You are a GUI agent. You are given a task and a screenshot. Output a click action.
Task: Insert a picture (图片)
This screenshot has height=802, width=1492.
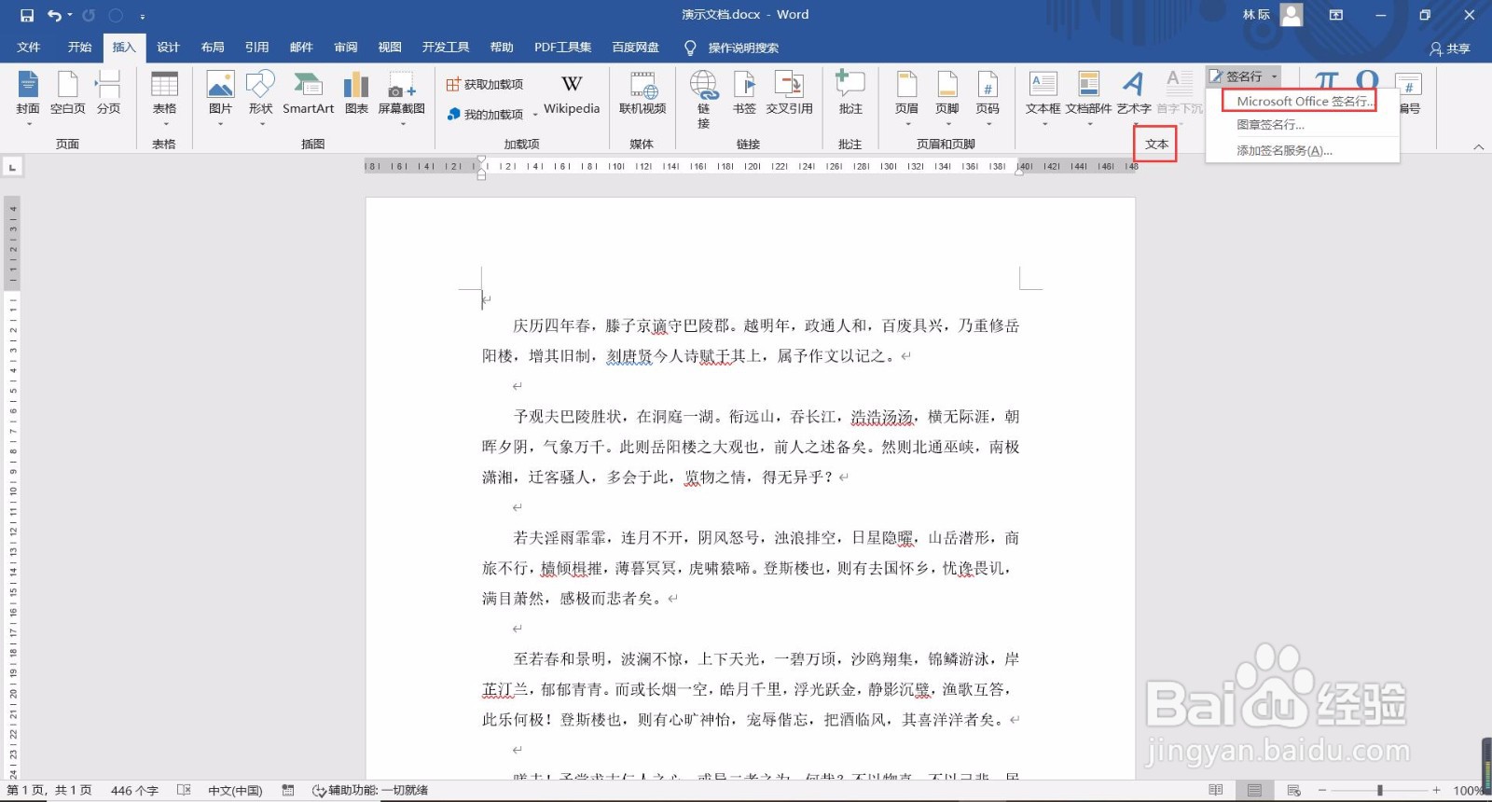220,97
